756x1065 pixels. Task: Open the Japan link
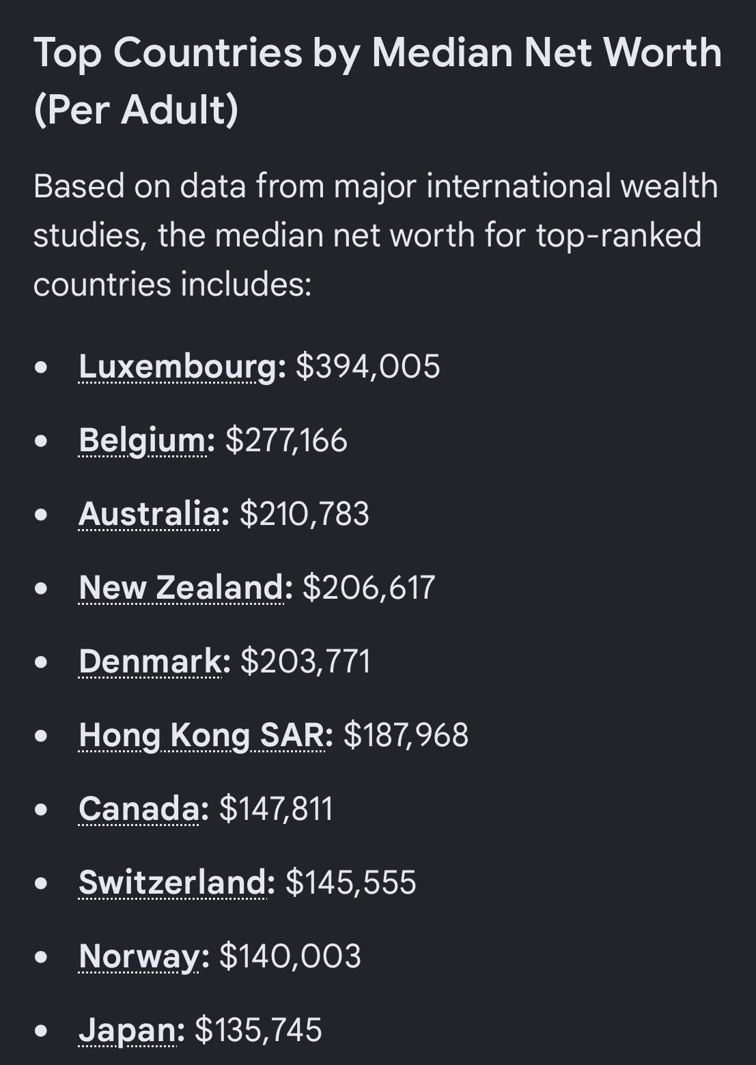point(128,1030)
